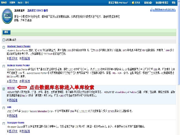Screen dimensions: 180x135
Task: Open 详细信息 link for MEDLINE
Action: 13,100
